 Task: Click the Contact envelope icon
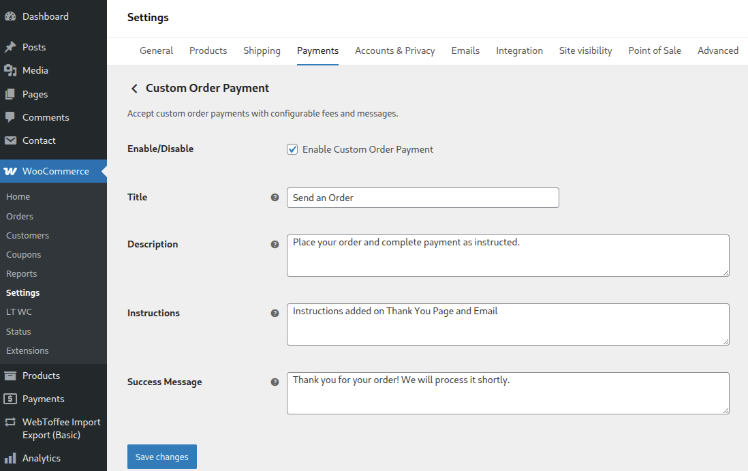10,141
